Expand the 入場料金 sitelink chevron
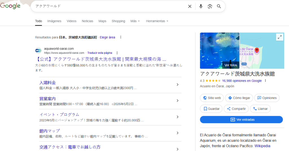Screen dimensions: 289x151 (178, 85)
